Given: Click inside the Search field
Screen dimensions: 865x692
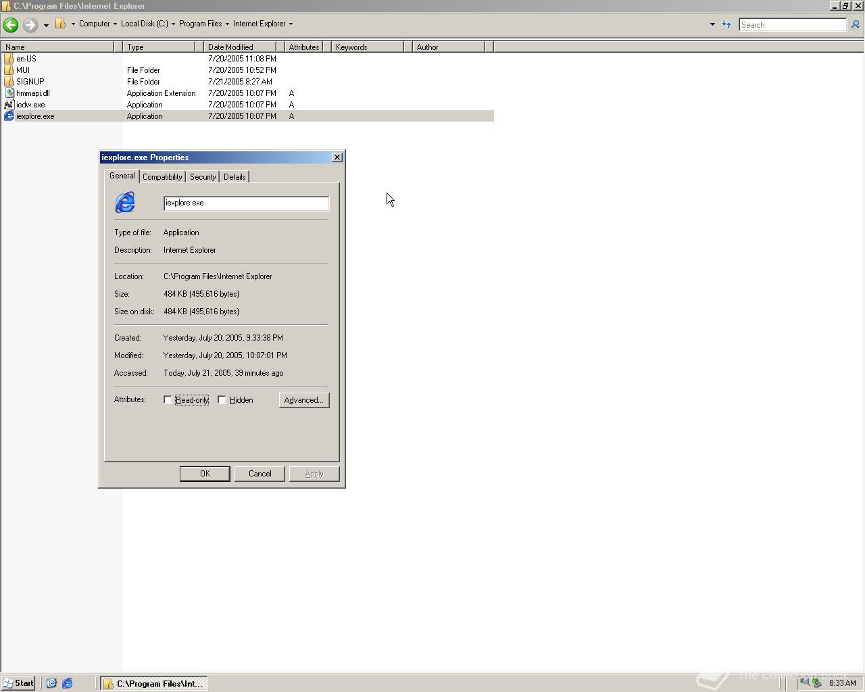Looking at the screenshot, I should point(792,25).
